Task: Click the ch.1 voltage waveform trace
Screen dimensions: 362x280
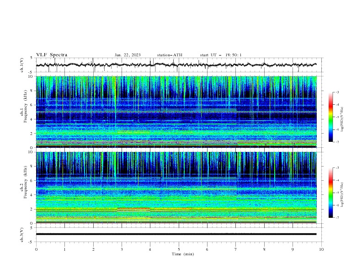Action: tap(176, 65)
